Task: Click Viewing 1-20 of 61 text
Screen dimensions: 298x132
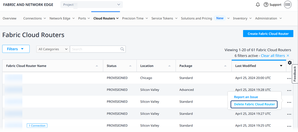Action: coord(258,50)
